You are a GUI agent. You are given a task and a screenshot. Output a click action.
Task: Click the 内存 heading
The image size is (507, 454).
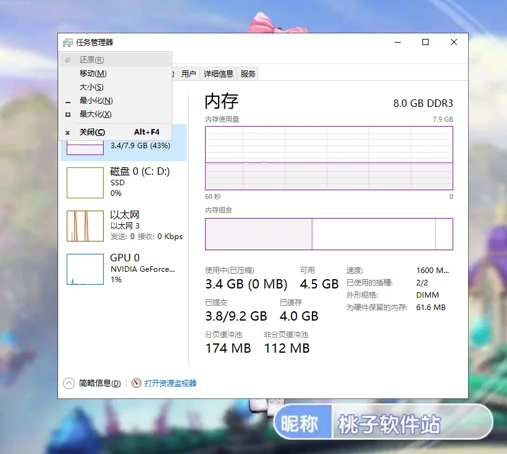222,101
